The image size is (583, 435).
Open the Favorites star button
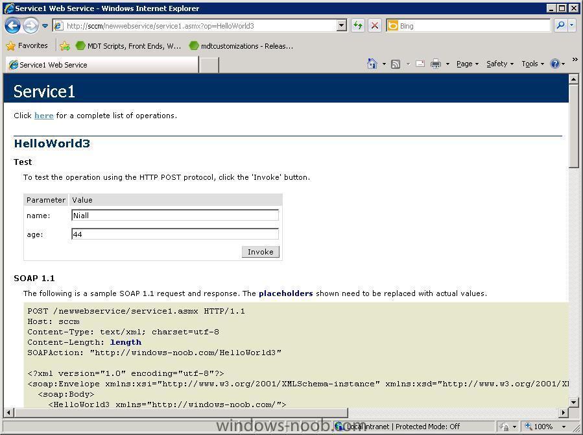pyautogui.click(x=27, y=45)
